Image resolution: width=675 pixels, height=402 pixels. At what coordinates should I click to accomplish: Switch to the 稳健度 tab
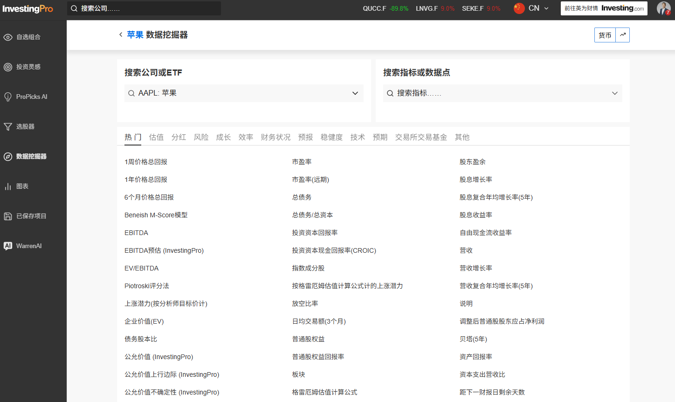[331, 137]
